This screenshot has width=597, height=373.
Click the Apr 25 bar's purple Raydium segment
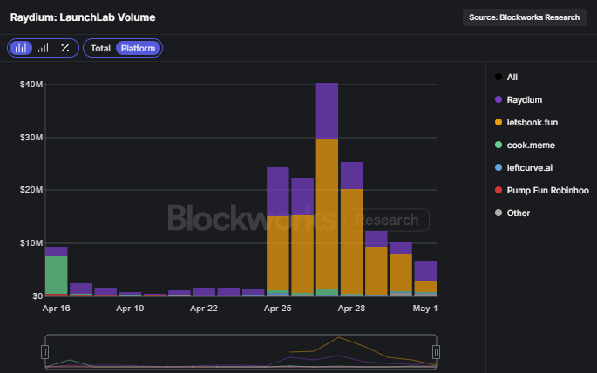click(278, 191)
